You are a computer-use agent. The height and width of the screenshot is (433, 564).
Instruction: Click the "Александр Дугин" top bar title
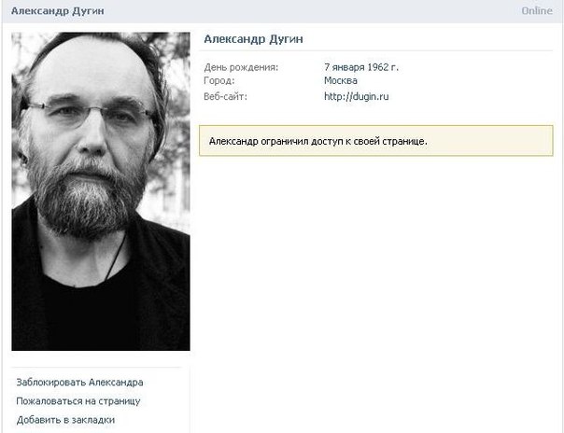(x=58, y=11)
